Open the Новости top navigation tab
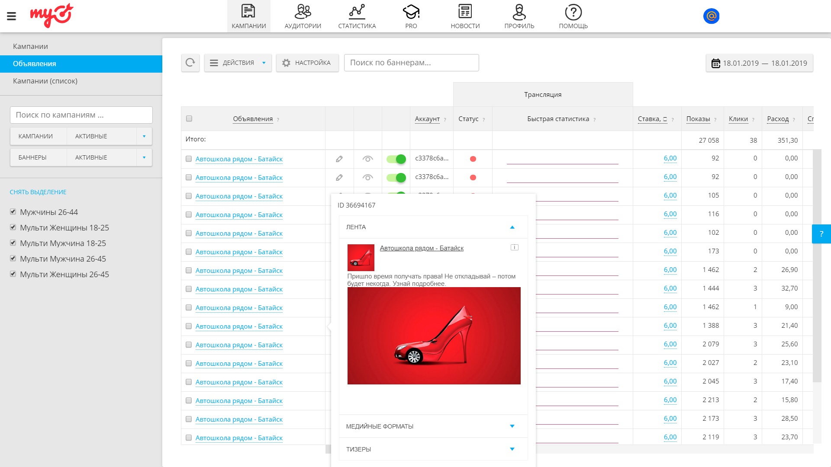The width and height of the screenshot is (831, 467). 465,16
